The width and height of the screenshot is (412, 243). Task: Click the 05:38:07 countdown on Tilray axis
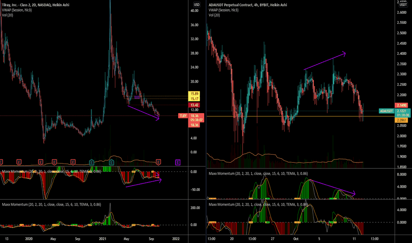(x=196, y=120)
